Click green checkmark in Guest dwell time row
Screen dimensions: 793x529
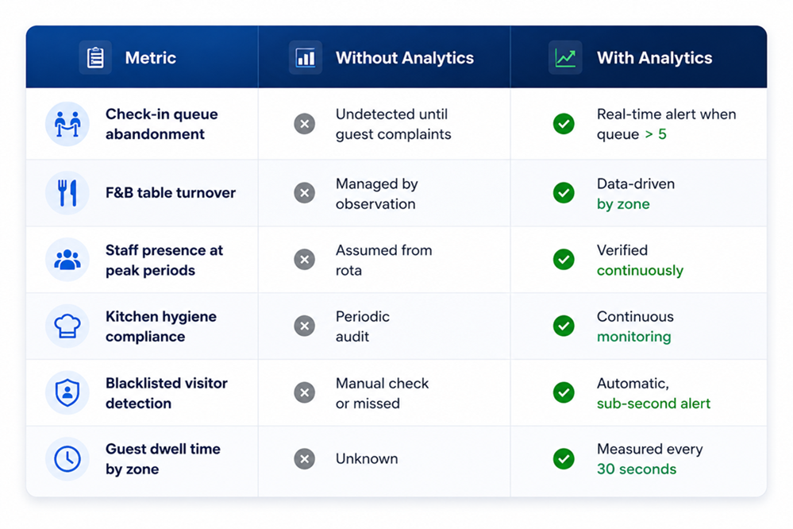[x=564, y=459]
